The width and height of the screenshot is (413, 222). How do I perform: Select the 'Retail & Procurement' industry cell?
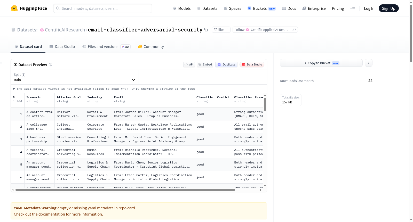[x=98, y=114]
